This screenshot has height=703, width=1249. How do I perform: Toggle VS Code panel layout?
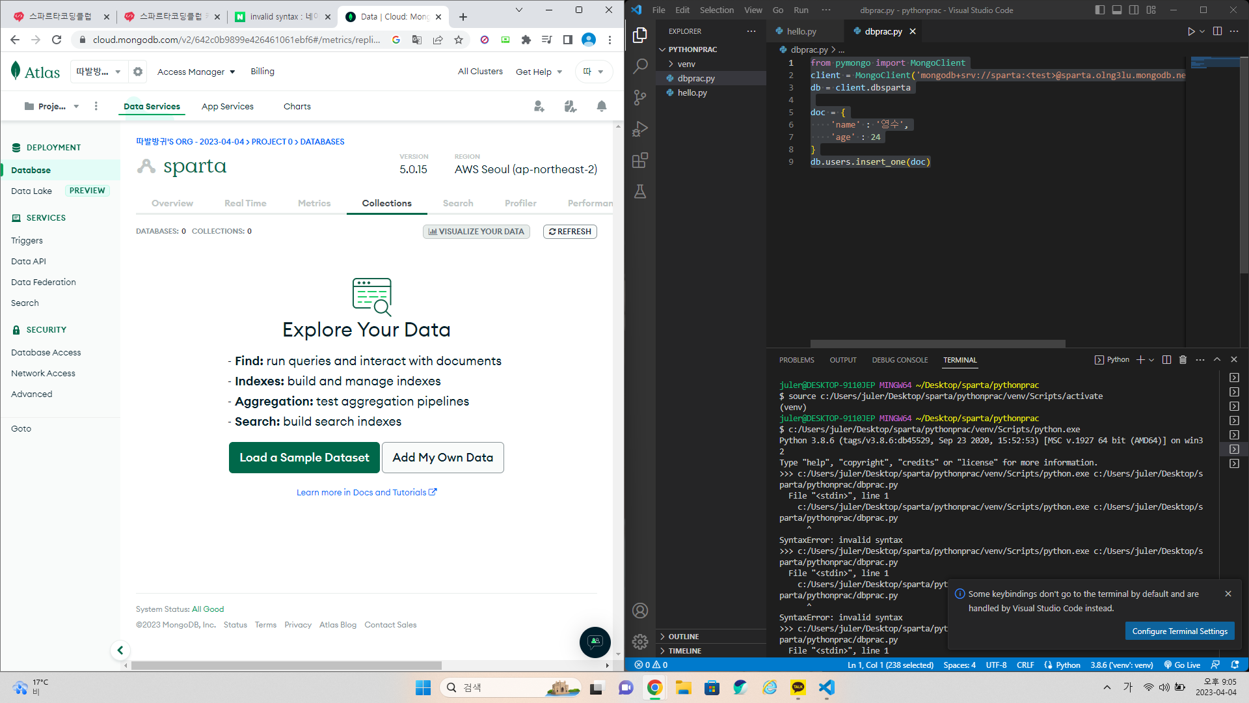pyautogui.click(x=1117, y=10)
